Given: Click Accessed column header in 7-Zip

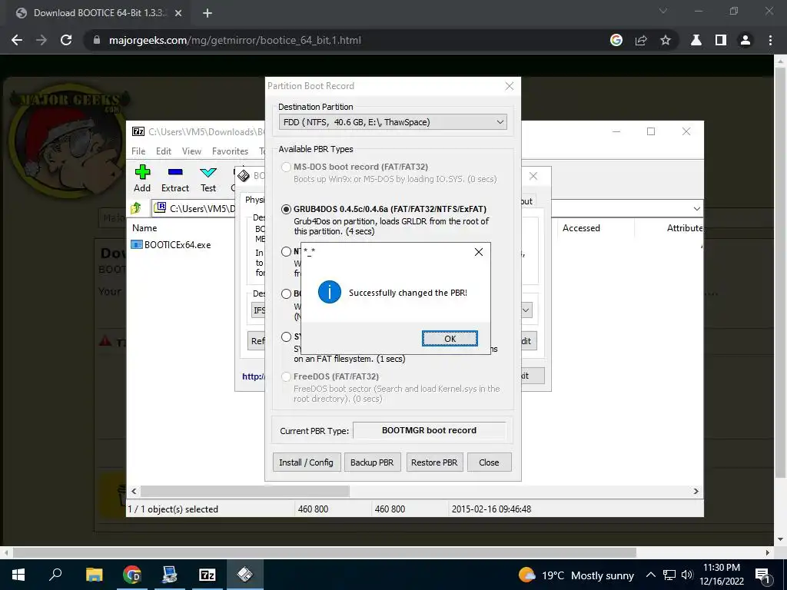Looking at the screenshot, I should (581, 227).
